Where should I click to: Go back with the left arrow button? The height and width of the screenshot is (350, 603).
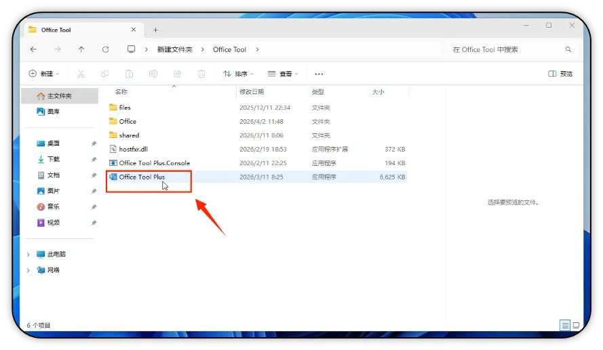pyautogui.click(x=33, y=49)
